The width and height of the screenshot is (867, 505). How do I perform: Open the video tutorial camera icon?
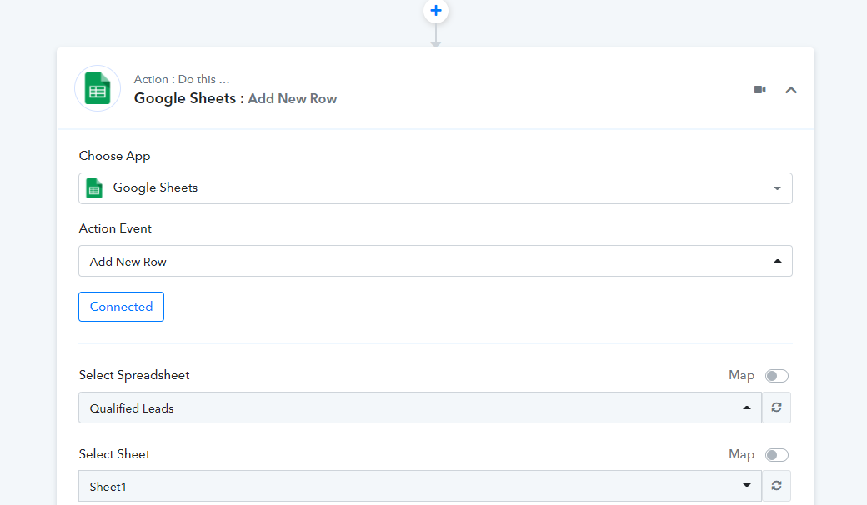click(x=760, y=89)
